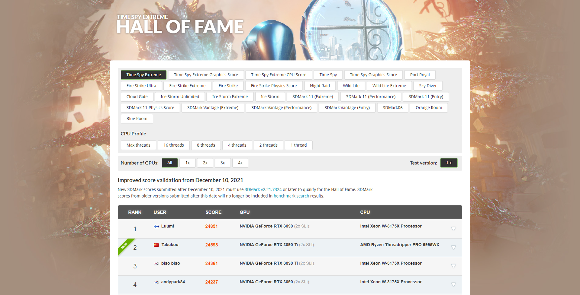The width and height of the screenshot is (580, 295).
Task: View biso biso's profile
Action: click(171, 263)
